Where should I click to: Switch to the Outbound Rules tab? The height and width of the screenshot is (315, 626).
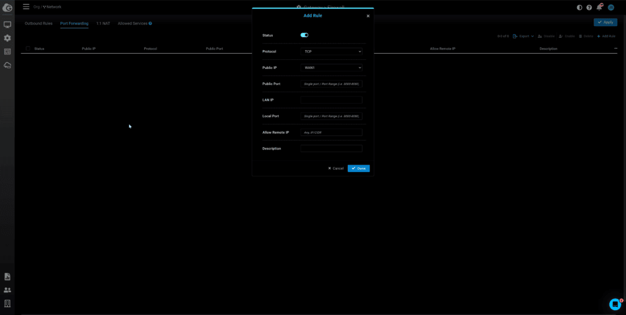point(39,23)
